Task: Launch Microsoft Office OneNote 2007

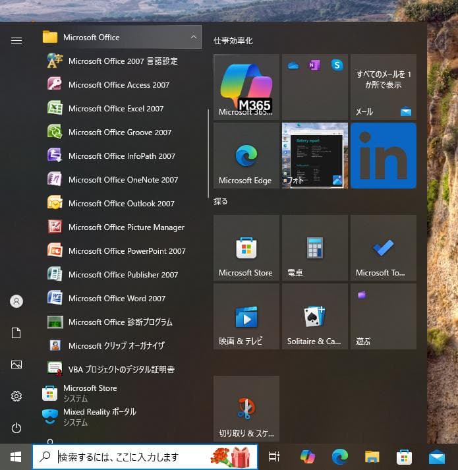Action: (x=121, y=179)
